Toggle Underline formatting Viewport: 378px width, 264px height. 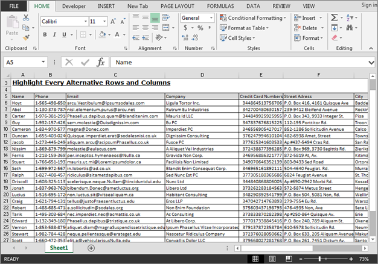[64, 34]
